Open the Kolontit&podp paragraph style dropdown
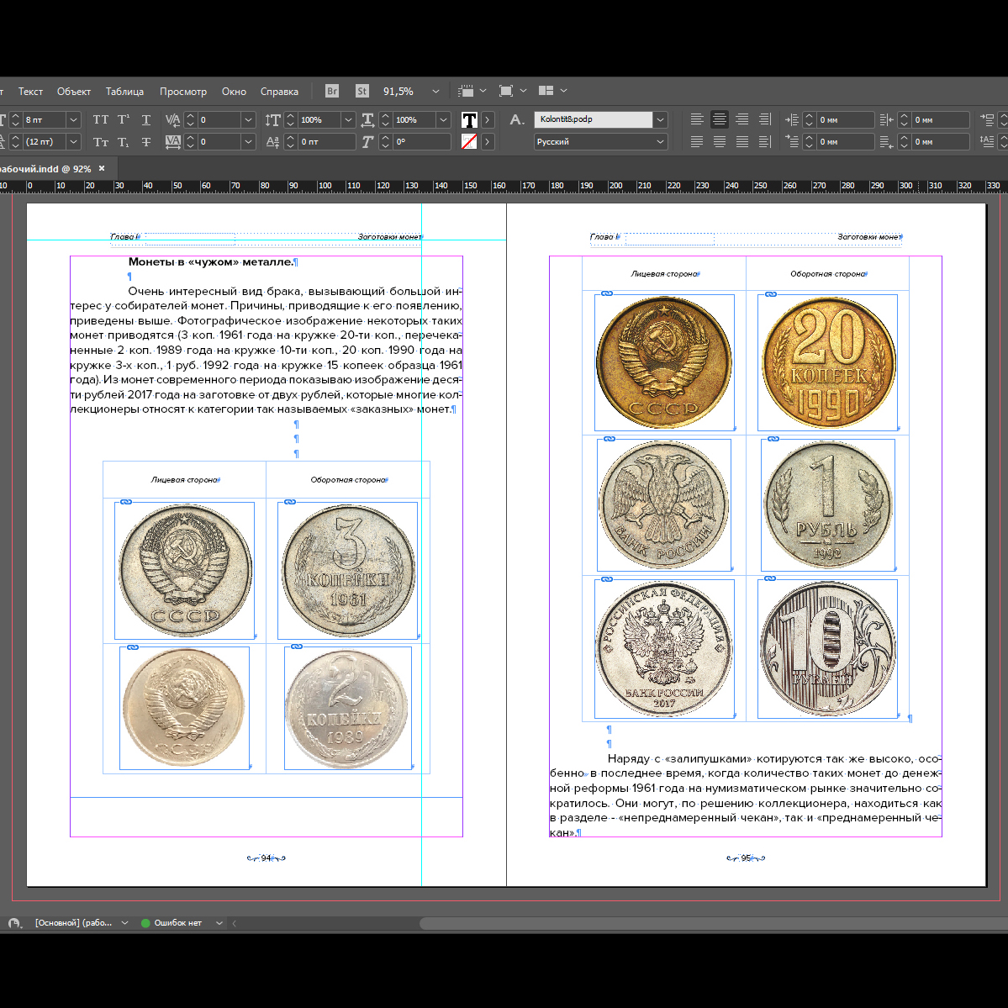This screenshot has width=1008, height=1008. coord(660,119)
